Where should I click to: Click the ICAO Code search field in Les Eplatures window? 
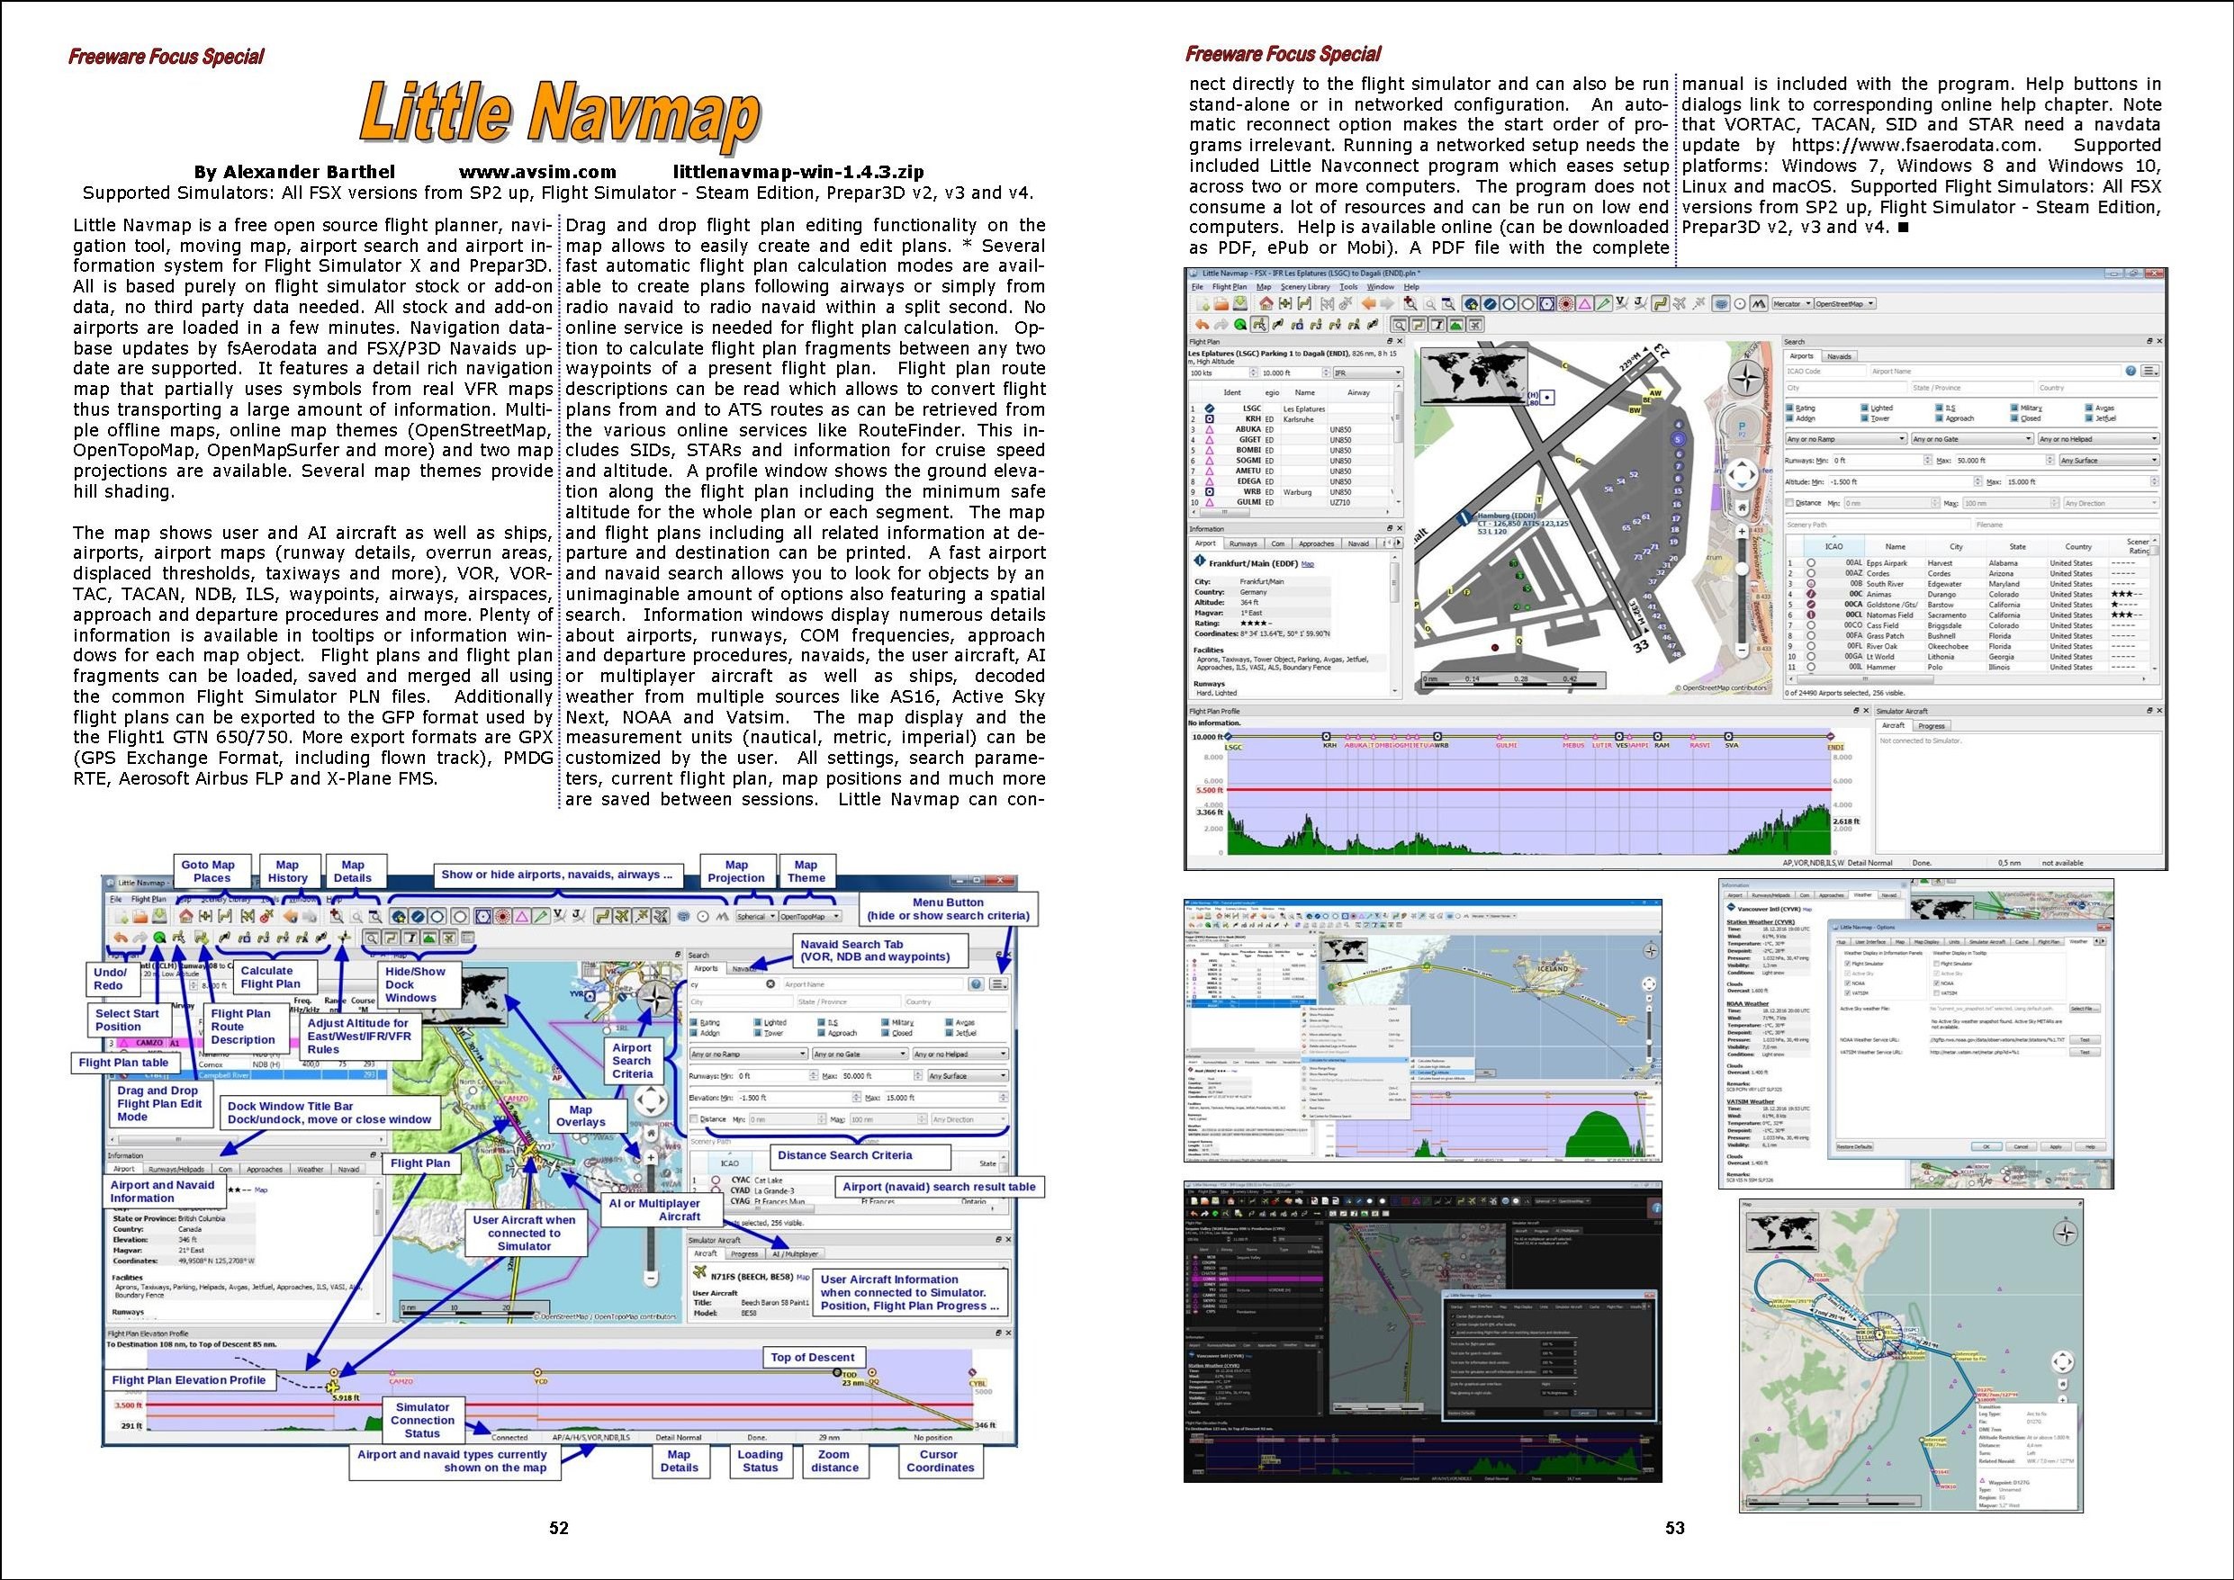(x=1826, y=371)
